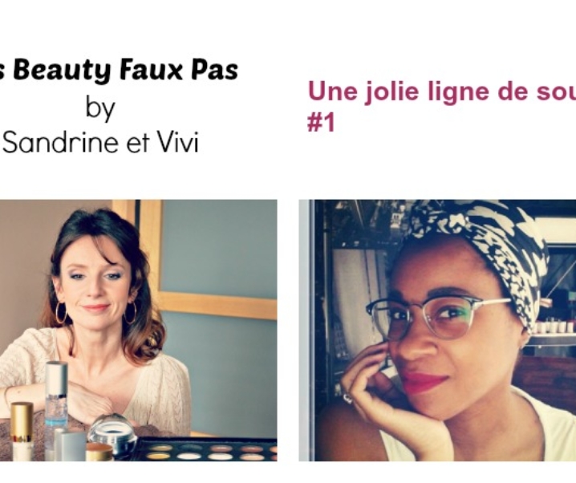Click the word "by" under Beauty Faux Pas
Screen dimensions: 576x483
[100, 108]
